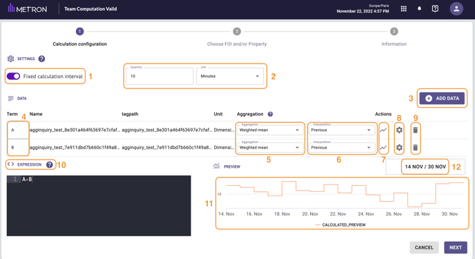Show chart for term A row
The image size is (475, 259).
(383, 130)
